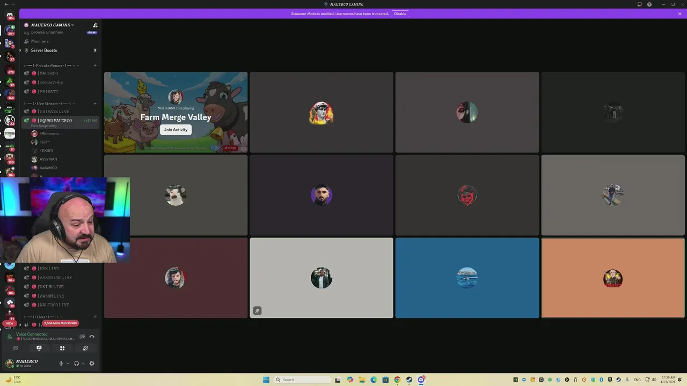The width and height of the screenshot is (687, 386).
Task: Open Microsoft Edge from the taskbar
Action: click(374, 380)
